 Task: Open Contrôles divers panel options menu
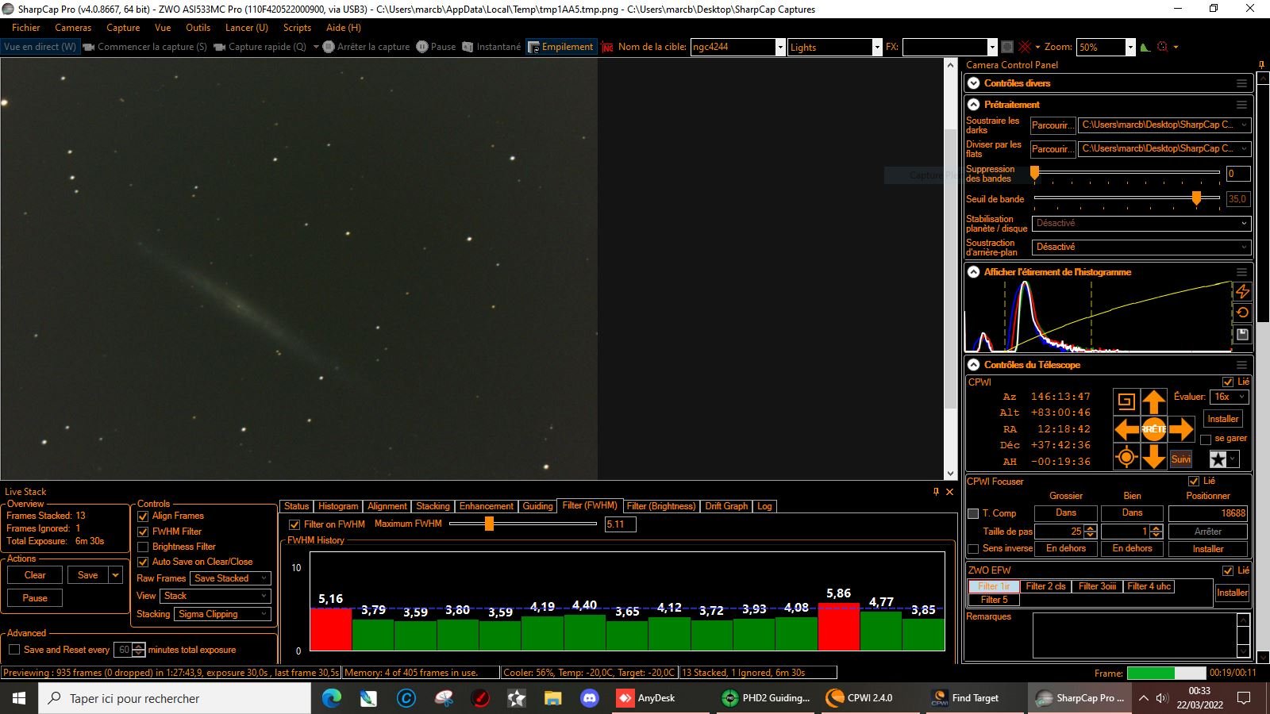click(1241, 83)
